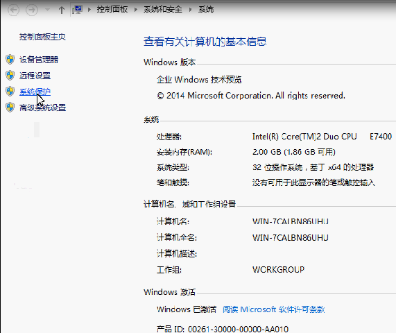Open 远程设置 link
The image size is (396, 333).
click(35, 76)
